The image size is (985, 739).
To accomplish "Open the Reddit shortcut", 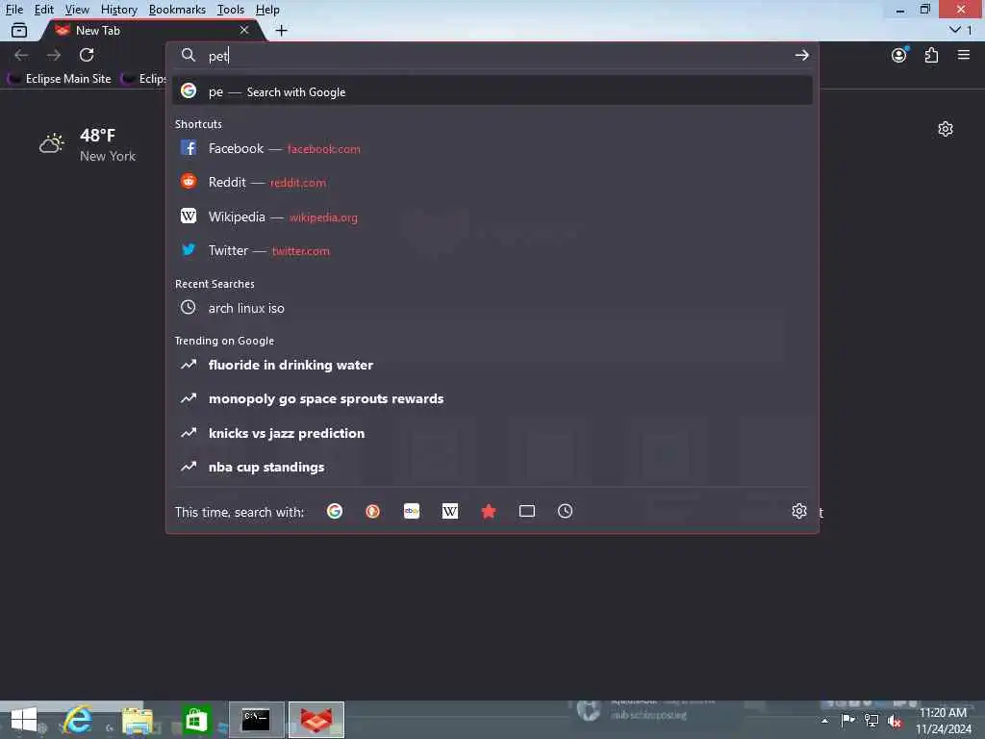I will point(492,182).
